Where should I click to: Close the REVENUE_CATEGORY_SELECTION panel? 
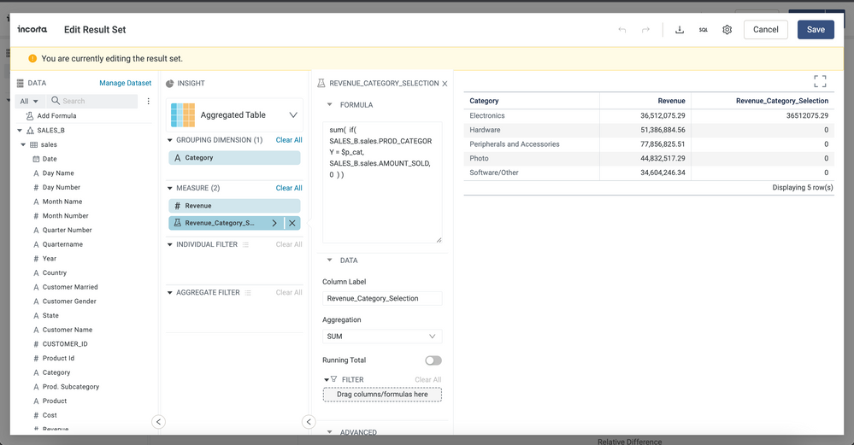point(445,84)
